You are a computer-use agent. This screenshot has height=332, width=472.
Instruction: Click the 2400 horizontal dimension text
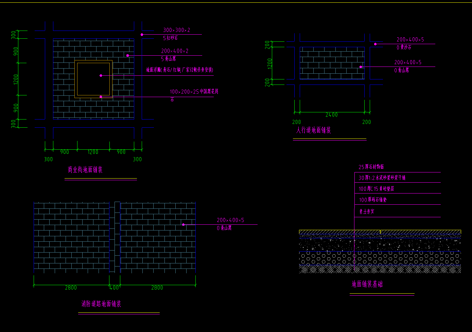click(331, 115)
